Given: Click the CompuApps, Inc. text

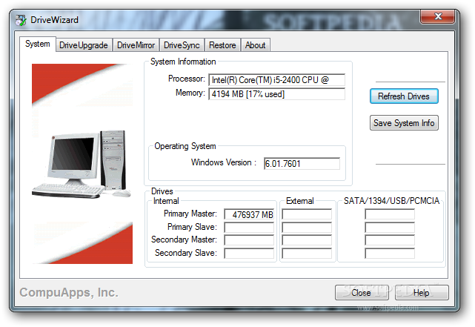Looking at the screenshot, I should point(69,292).
